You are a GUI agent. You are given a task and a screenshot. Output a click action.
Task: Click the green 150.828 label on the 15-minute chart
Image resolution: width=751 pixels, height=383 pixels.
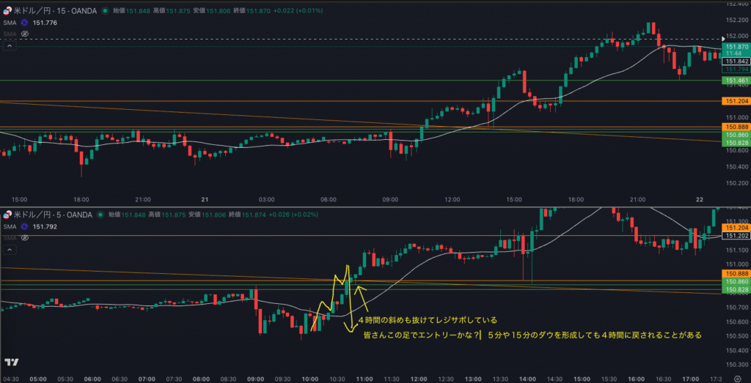(x=736, y=143)
